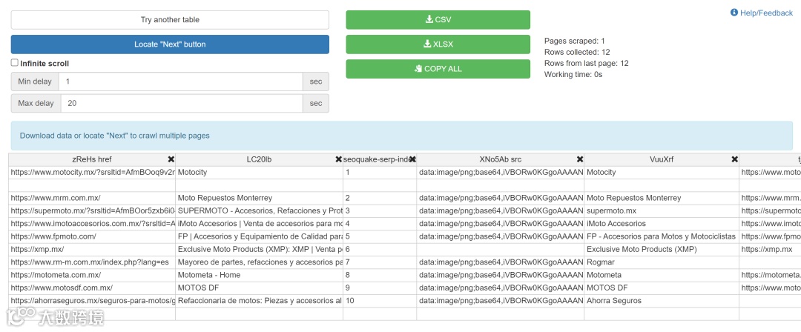Open Help/Feedback link
Screen dimensions: 801x332
[x=761, y=13]
